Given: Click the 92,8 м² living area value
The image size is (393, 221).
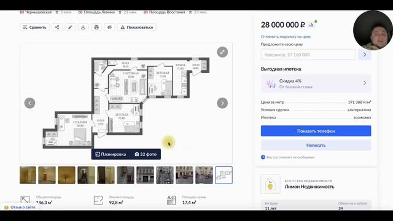Looking at the screenshot, I should [x=116, y=203].
